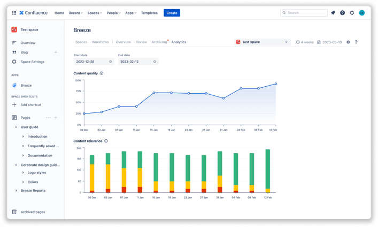Click the Pages icon in sidebar
This screenshot has width=378, height=227.
pyautogui.click(x=14, y=118)
